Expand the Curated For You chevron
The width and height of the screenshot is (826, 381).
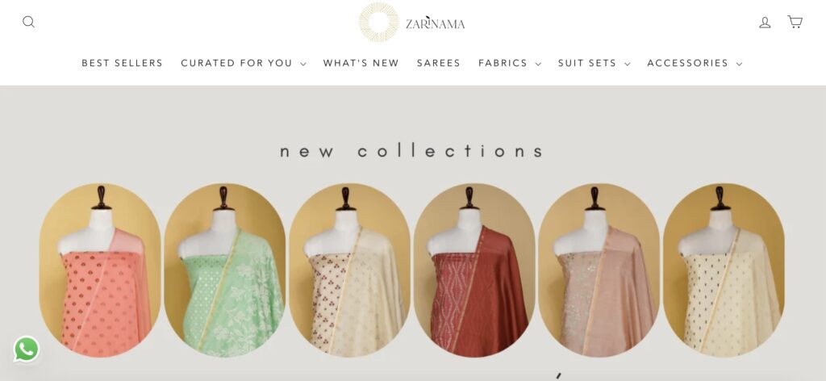(303, 64)
